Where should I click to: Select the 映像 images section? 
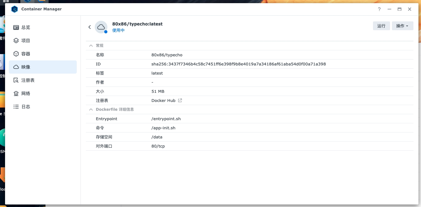(43, 67)
